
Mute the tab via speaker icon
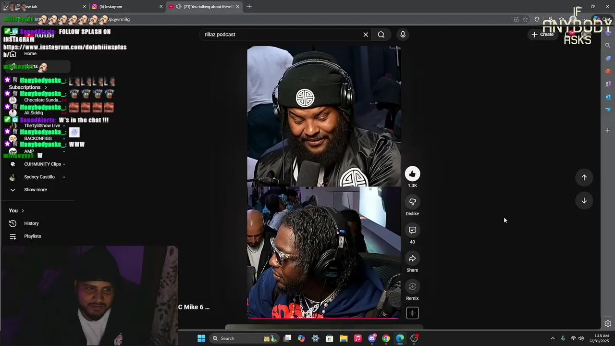179,7
